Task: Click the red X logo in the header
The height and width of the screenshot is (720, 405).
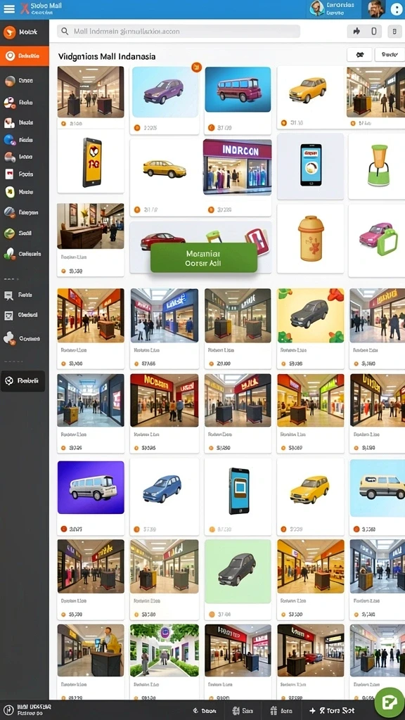Action: coord(25,8)
